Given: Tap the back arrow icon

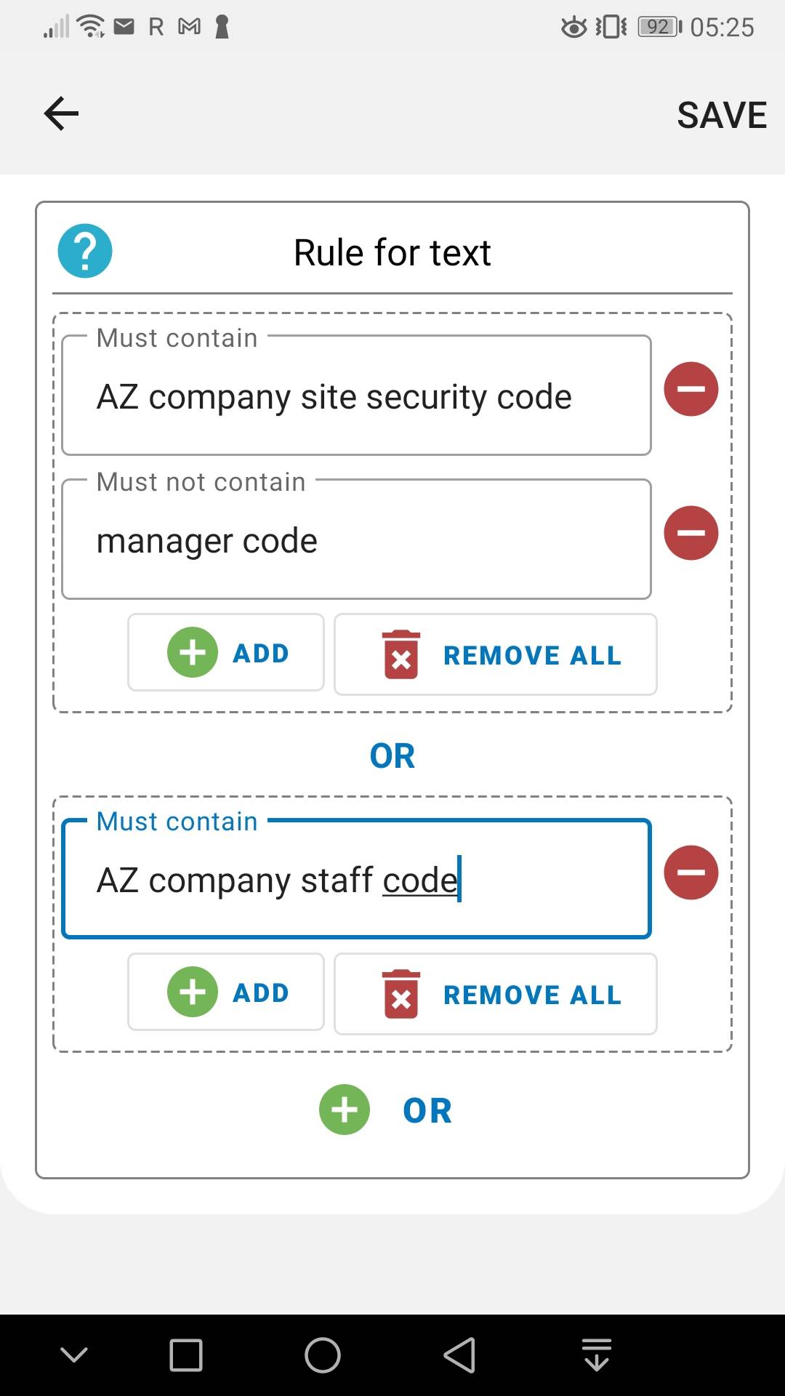Looking at the screenshot, I should [x=61, y=114].
